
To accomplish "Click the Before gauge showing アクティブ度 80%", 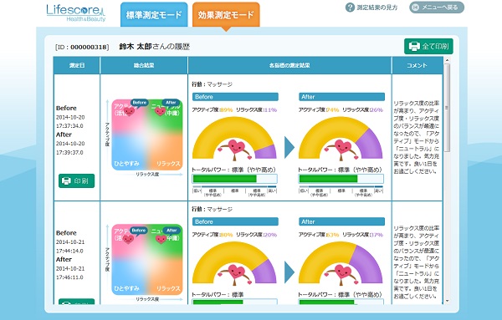I will 234,262.
